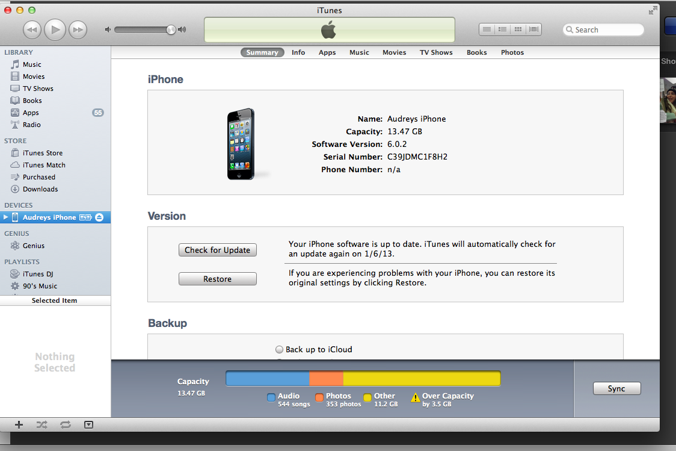Switch to Cover Flow view icon
Viewport: 676px width, 451px height.
[533, 30]
